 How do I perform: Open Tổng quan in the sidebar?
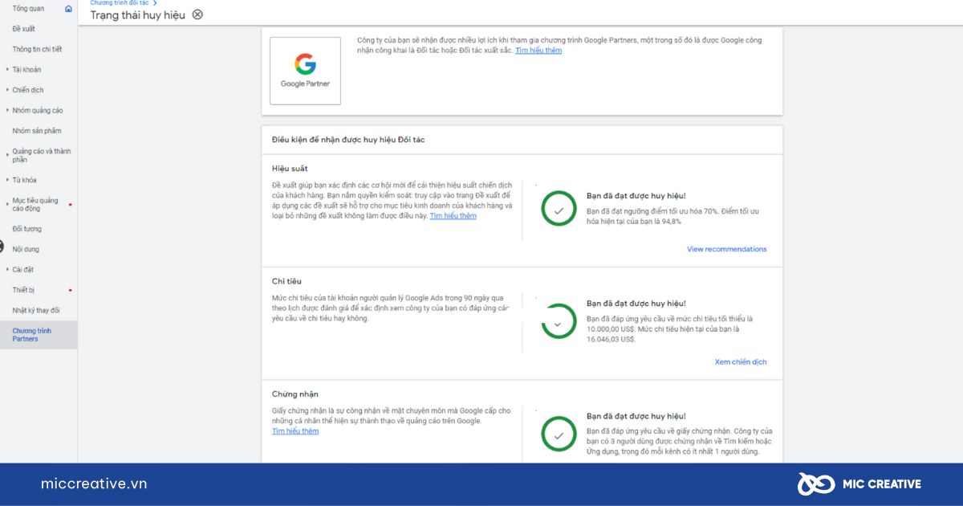coord(28,8)
